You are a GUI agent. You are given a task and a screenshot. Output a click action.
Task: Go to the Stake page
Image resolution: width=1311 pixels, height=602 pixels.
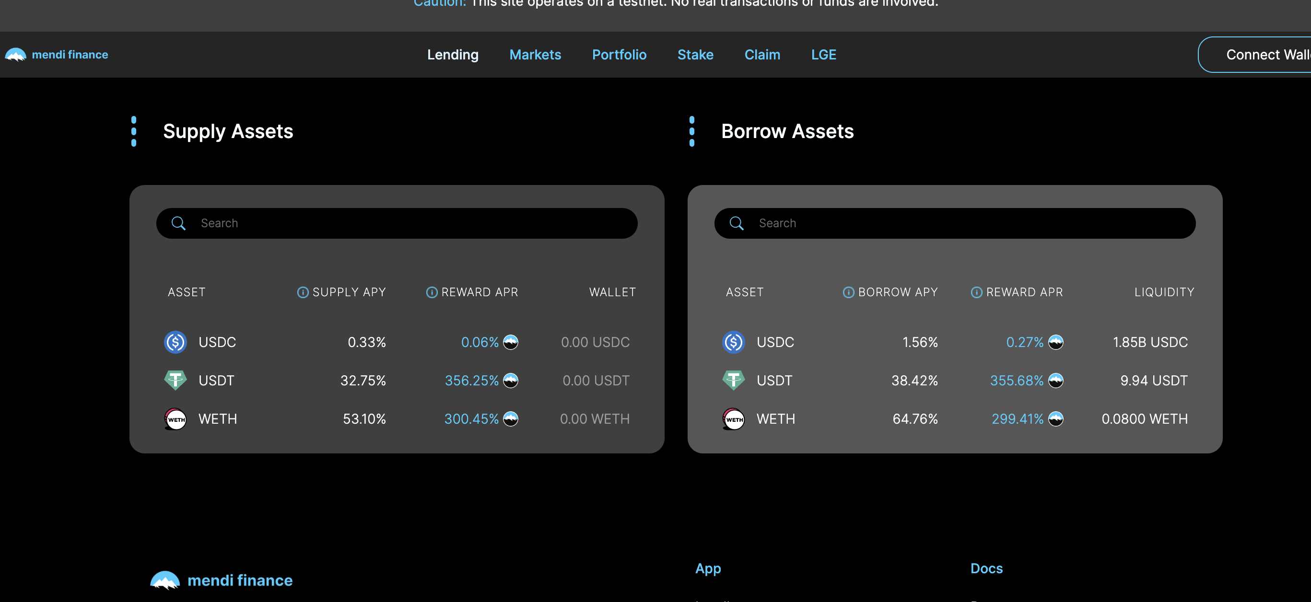(695, 55)
